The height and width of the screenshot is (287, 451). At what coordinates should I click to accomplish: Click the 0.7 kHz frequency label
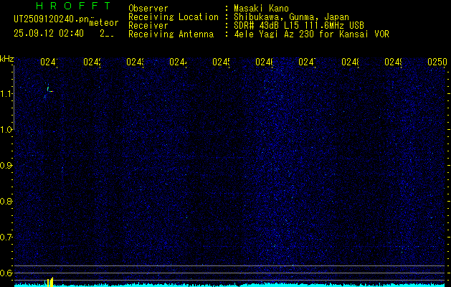[6, 237]
